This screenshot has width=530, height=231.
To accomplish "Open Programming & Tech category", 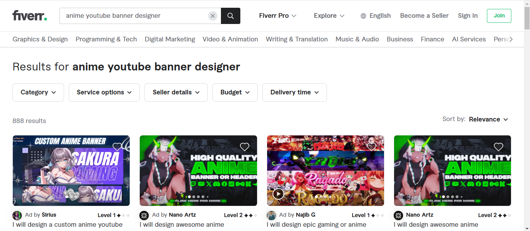I will coord(106,39).
